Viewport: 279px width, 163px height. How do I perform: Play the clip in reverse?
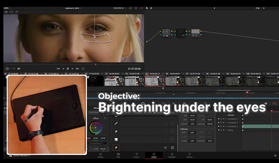pyautogui.click(x=63, y=68)
